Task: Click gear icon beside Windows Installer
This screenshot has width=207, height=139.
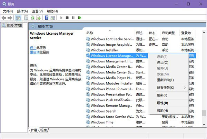Action: point(88,50)
